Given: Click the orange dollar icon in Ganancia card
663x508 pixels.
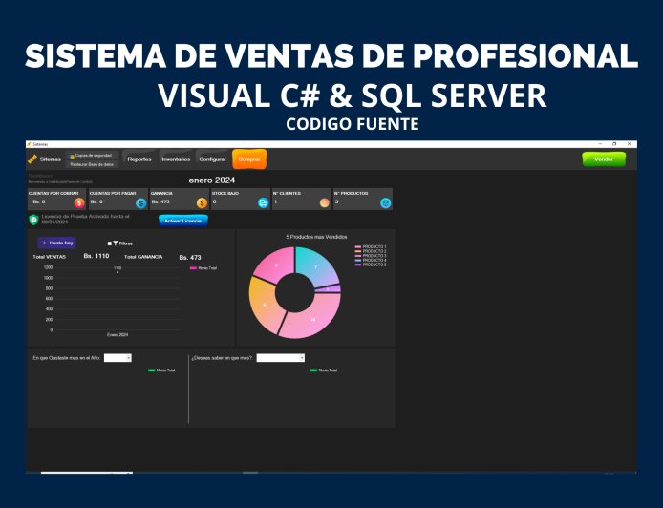Looking at the screenshot, I should (x=202, y=203).
